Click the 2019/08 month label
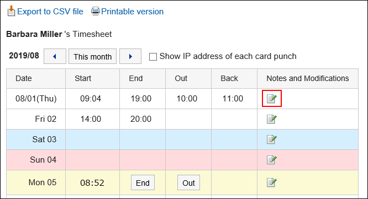Screen dimensions: 368x199 click(x=24, y=56)
